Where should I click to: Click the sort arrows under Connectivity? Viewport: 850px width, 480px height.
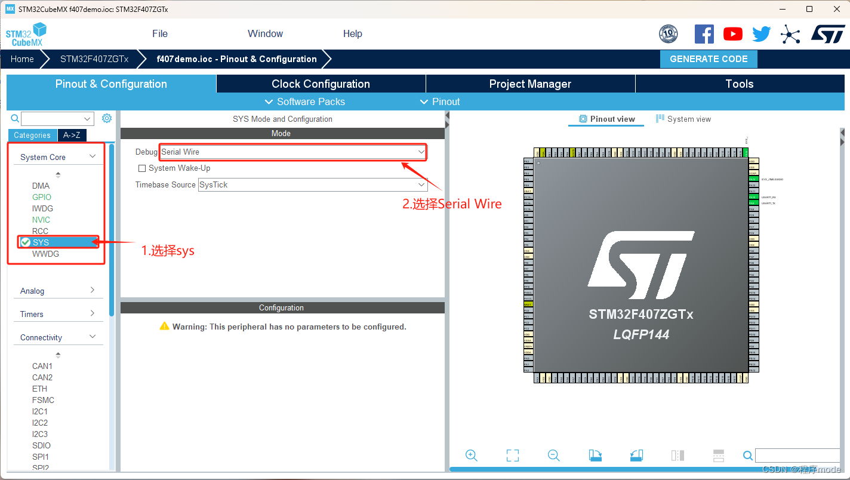click(58, 355)
